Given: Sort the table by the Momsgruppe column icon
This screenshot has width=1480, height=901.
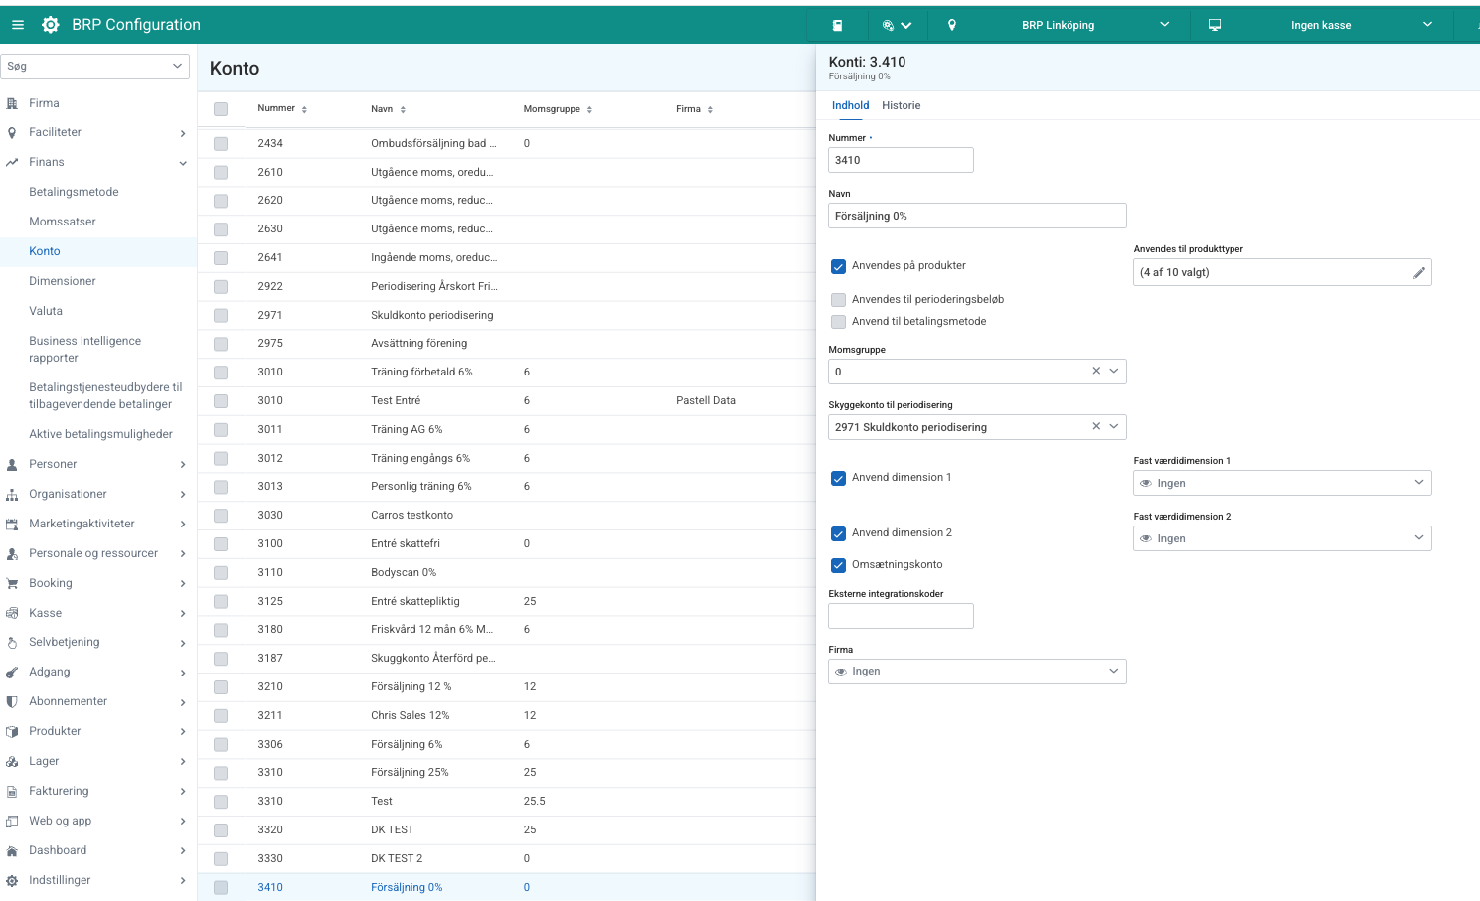Looking at the screenshot, I should (x=589, y=109).
